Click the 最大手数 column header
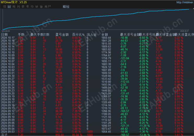The image size is (194, 136). [37, 35]
